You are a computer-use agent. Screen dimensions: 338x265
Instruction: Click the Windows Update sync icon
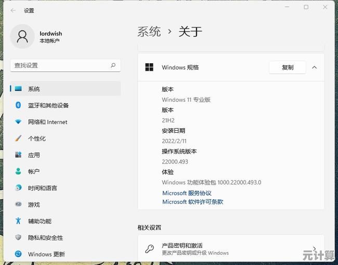(x=18, y=254)
